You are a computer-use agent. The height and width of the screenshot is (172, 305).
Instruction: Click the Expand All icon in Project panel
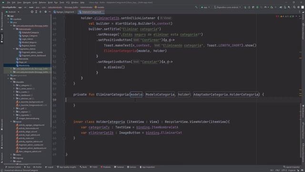(36, 12)
